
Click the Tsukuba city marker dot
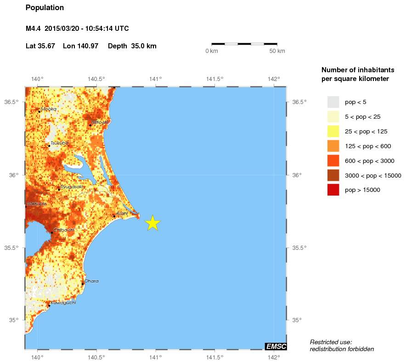coord(49,146)
